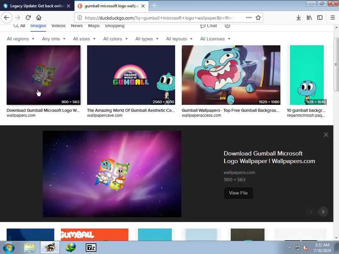Click wallpapers.com source in detail panel
339x254 pixels.
239,173
